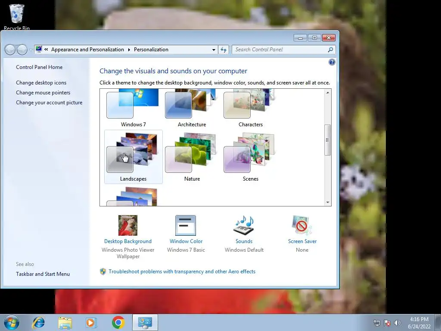
Task: Open Troubleshoot problems with transparency link
Action: pyautogui.click(x=182, y=272)
